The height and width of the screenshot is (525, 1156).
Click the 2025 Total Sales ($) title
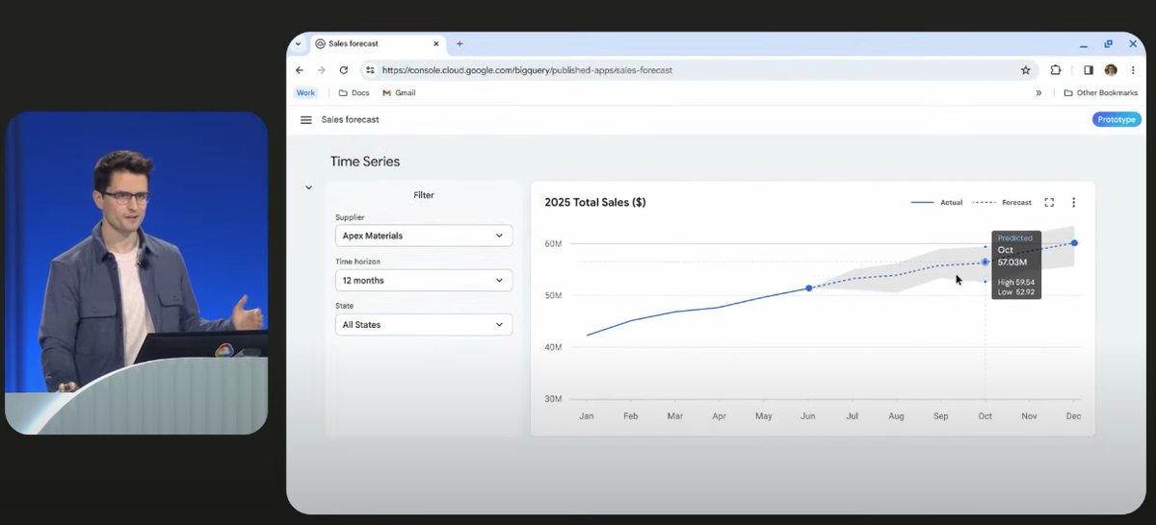595,203
